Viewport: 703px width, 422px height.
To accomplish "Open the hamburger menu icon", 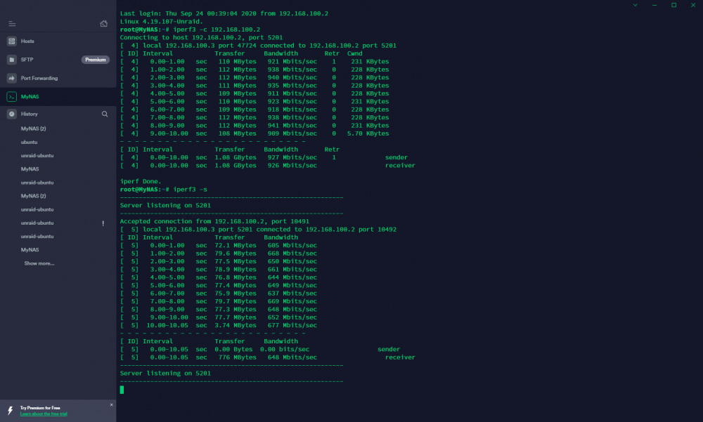I will [x=12, y=24].
